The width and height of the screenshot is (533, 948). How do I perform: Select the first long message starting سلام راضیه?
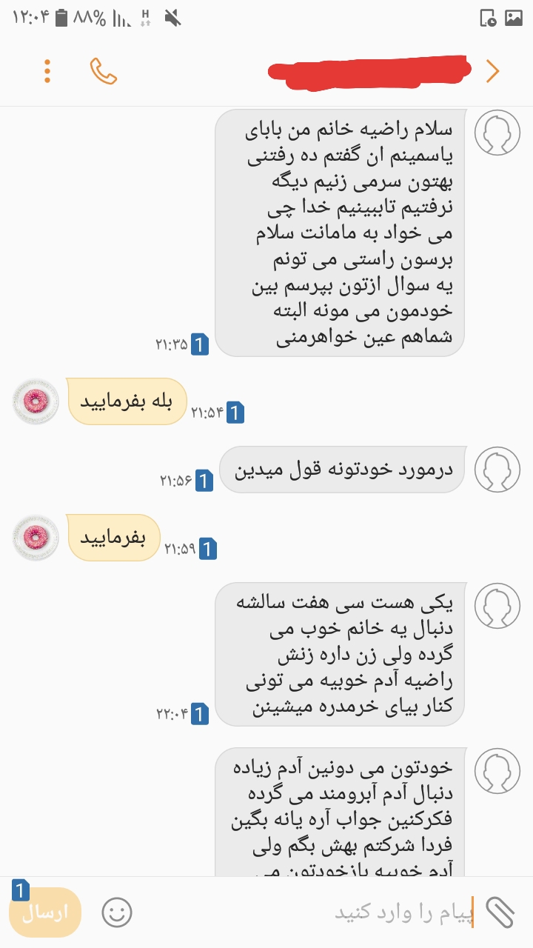pos(339,233)
